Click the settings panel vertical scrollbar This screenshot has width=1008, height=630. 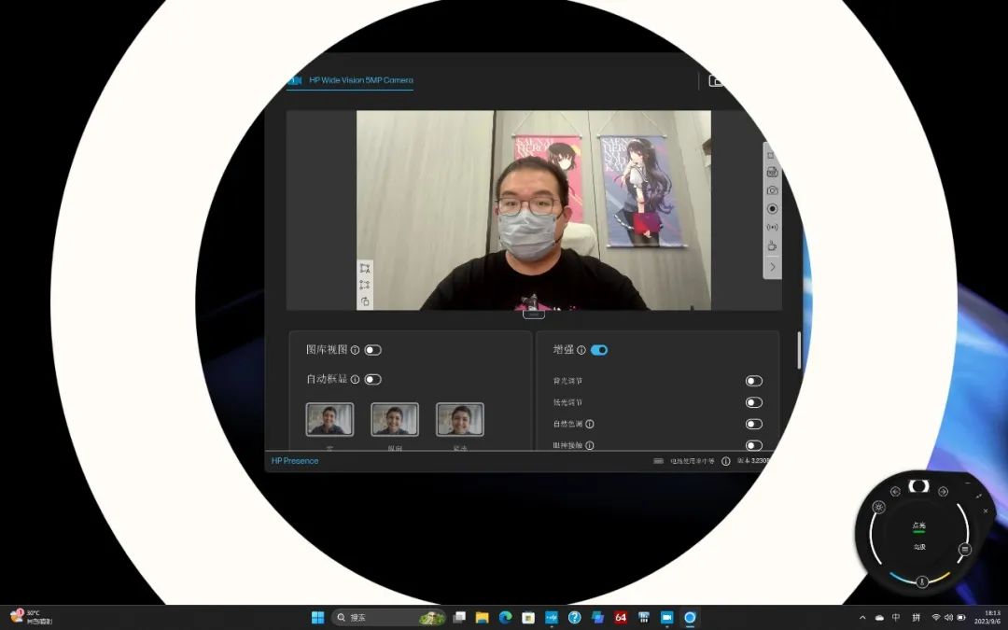[799, 350]
